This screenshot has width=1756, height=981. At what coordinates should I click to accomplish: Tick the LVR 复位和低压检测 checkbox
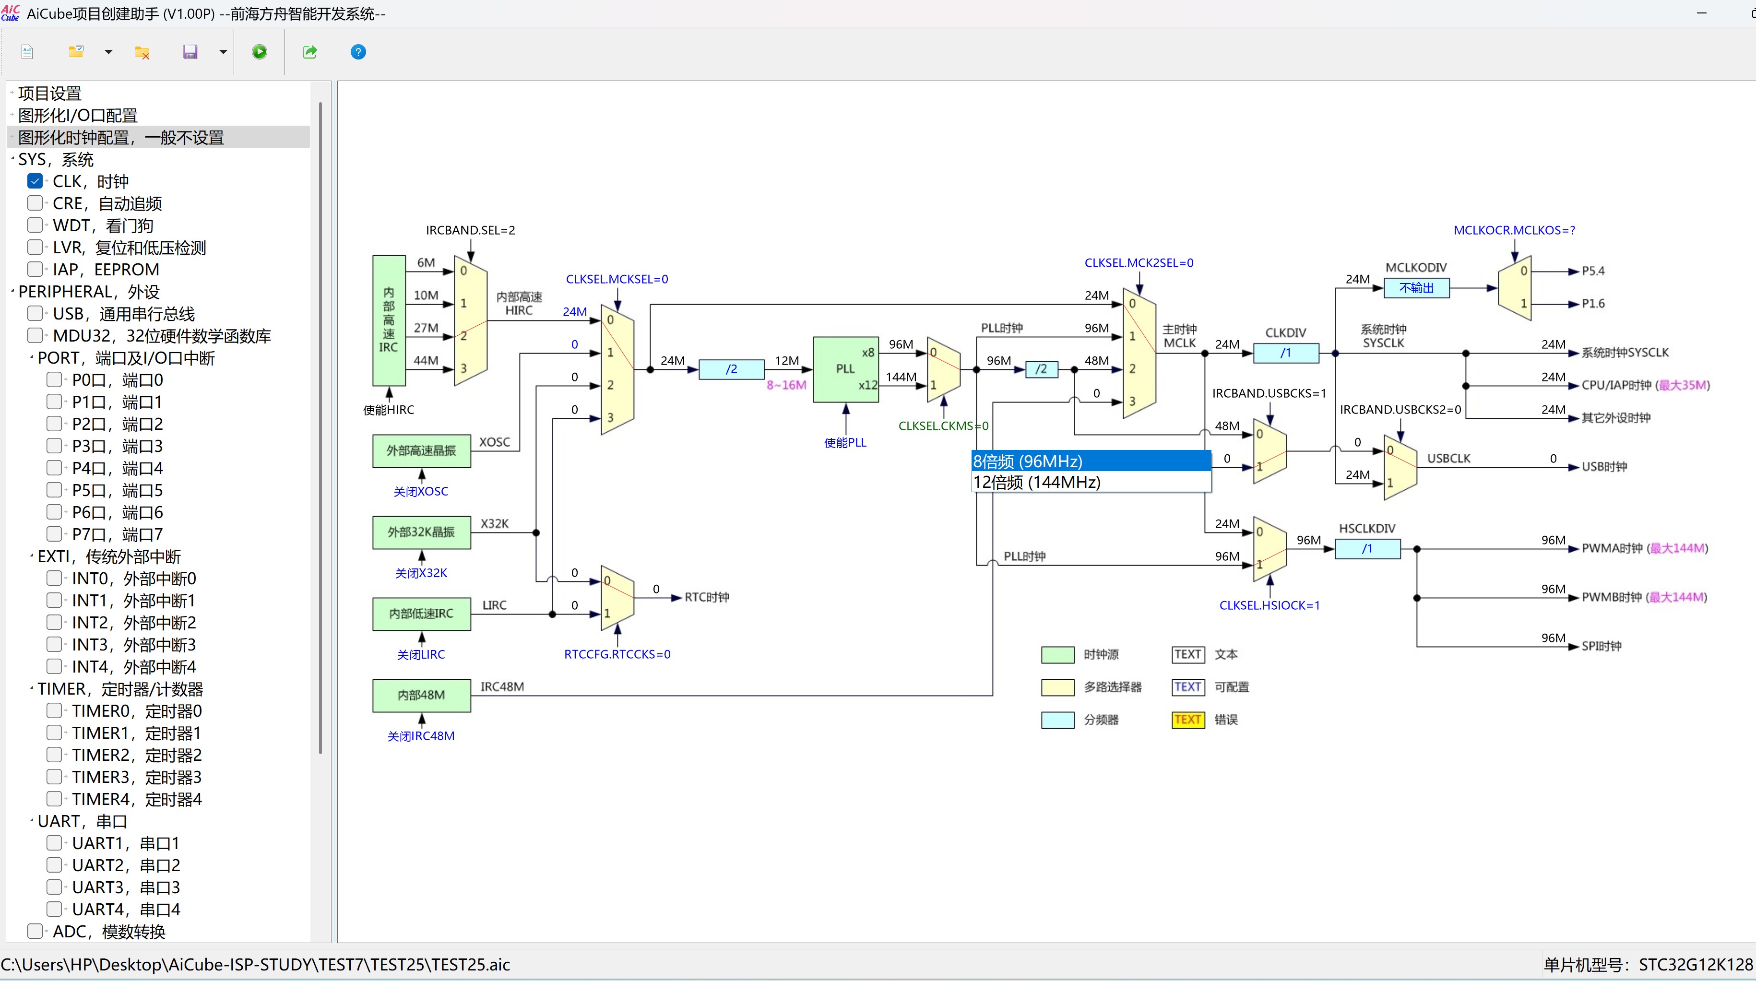click(36, 247)
